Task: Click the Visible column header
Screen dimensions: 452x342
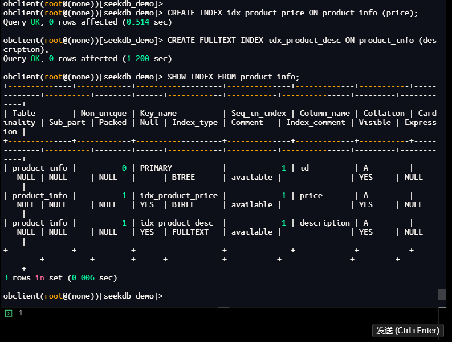Action: pyautogui.click(x=374, y=122)
